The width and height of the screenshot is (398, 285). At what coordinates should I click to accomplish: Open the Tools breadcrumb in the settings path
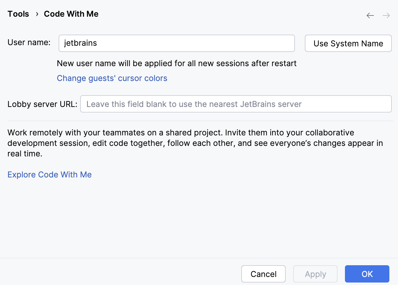pyautogui.click(x=18, y=14)
